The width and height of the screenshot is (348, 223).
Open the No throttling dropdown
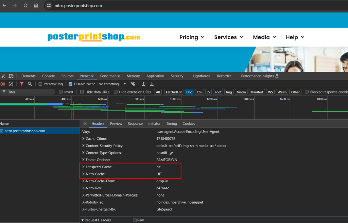click(112, 84)
